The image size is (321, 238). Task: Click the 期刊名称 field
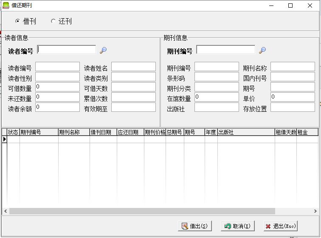293,67
